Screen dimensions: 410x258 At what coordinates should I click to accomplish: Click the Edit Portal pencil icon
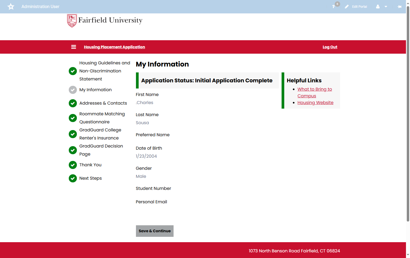pyautogui.click(x=347, y=7)
